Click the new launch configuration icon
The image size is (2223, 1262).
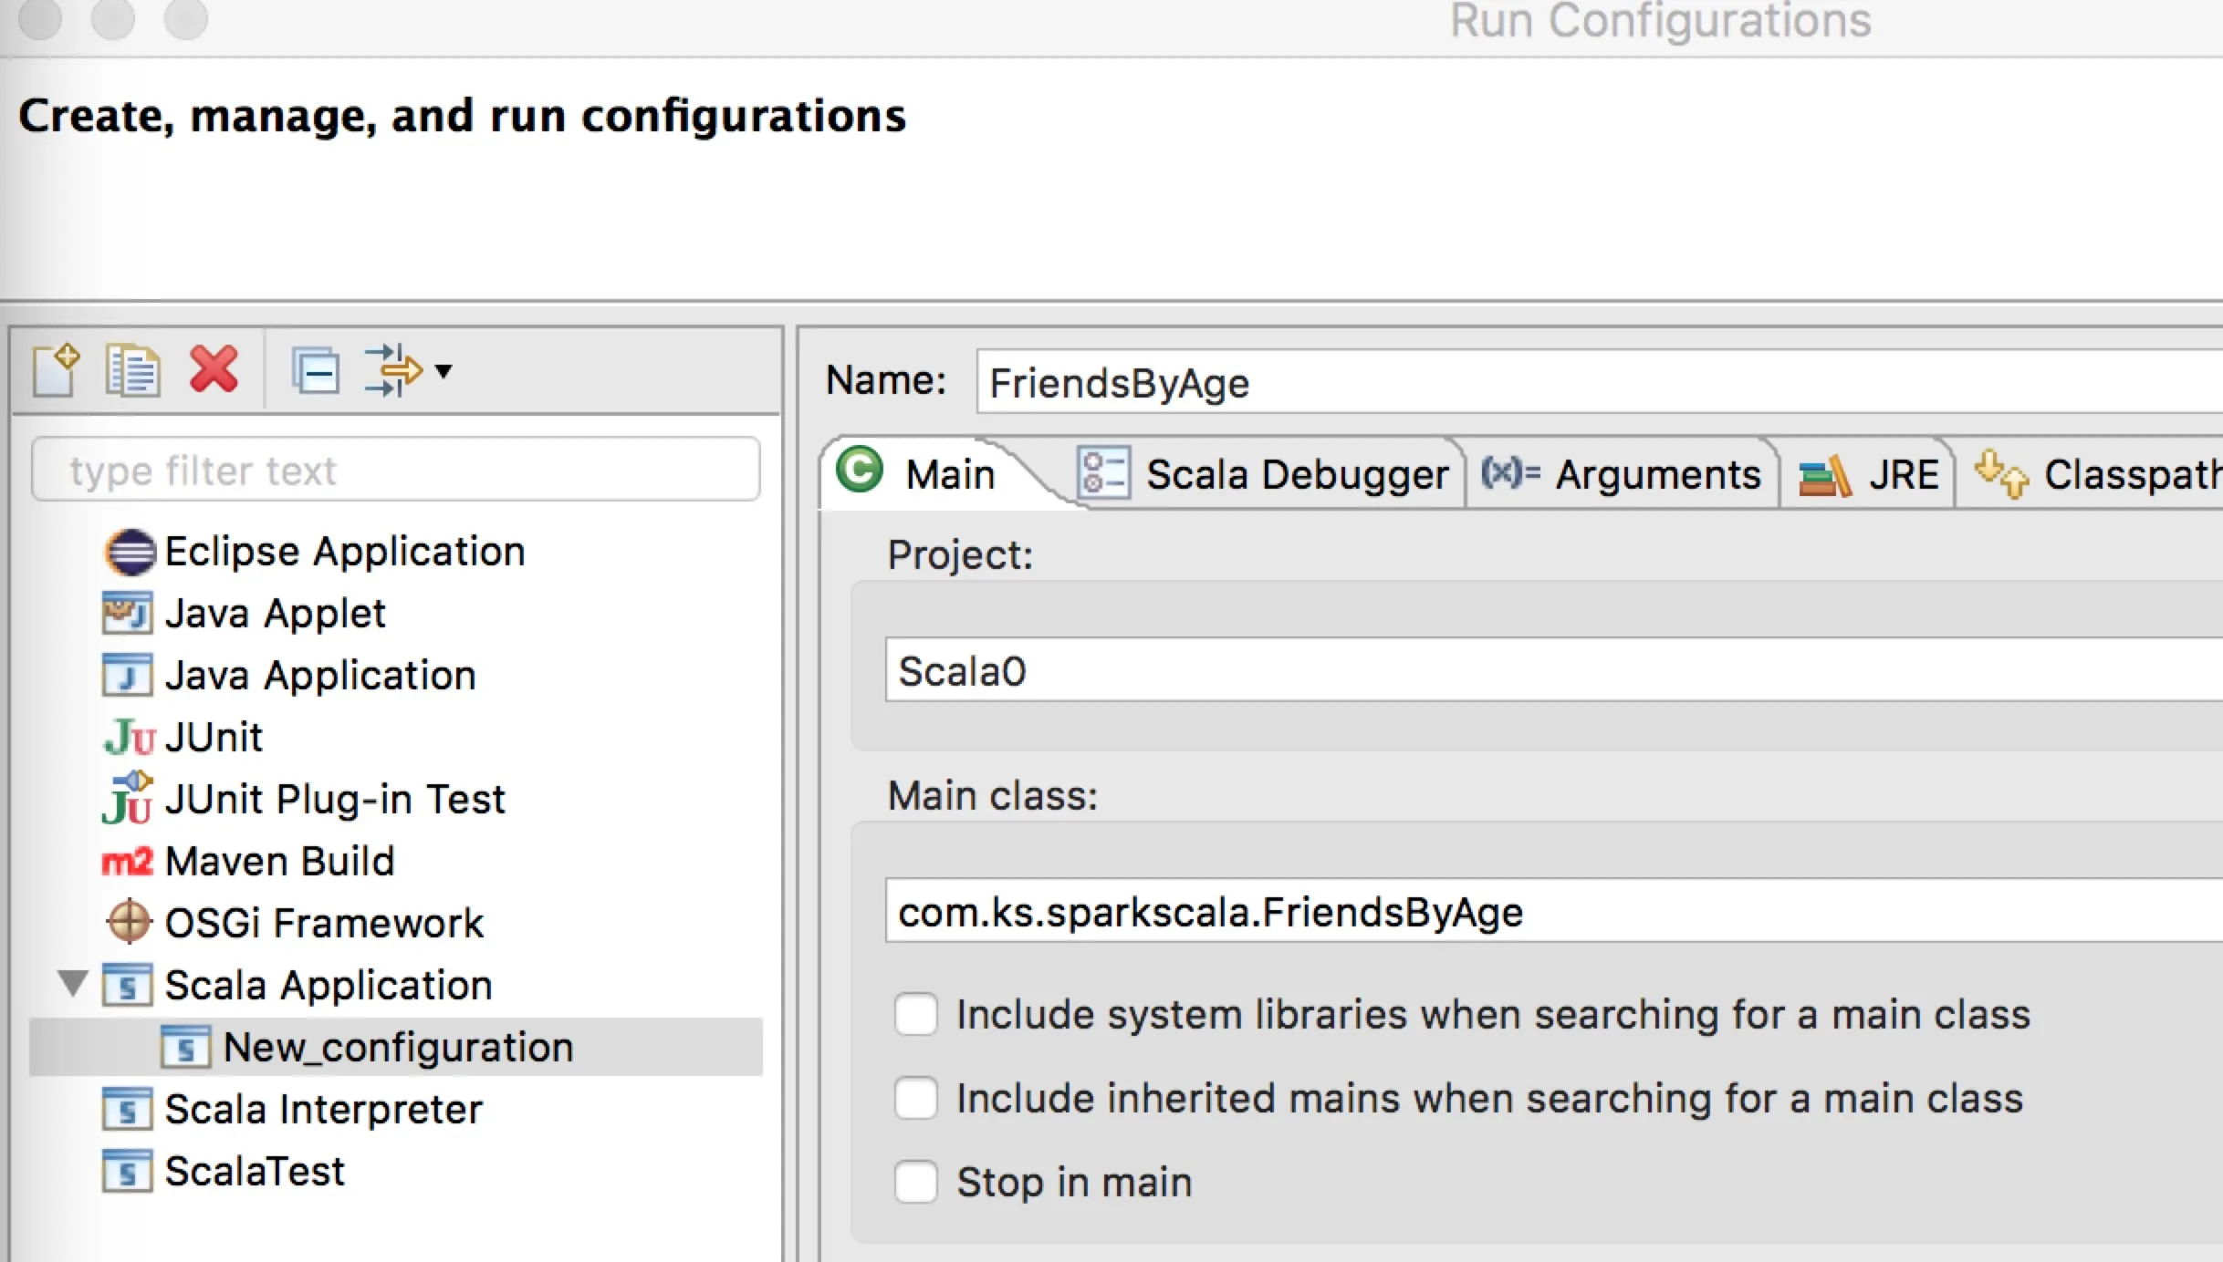click(56, 370)
